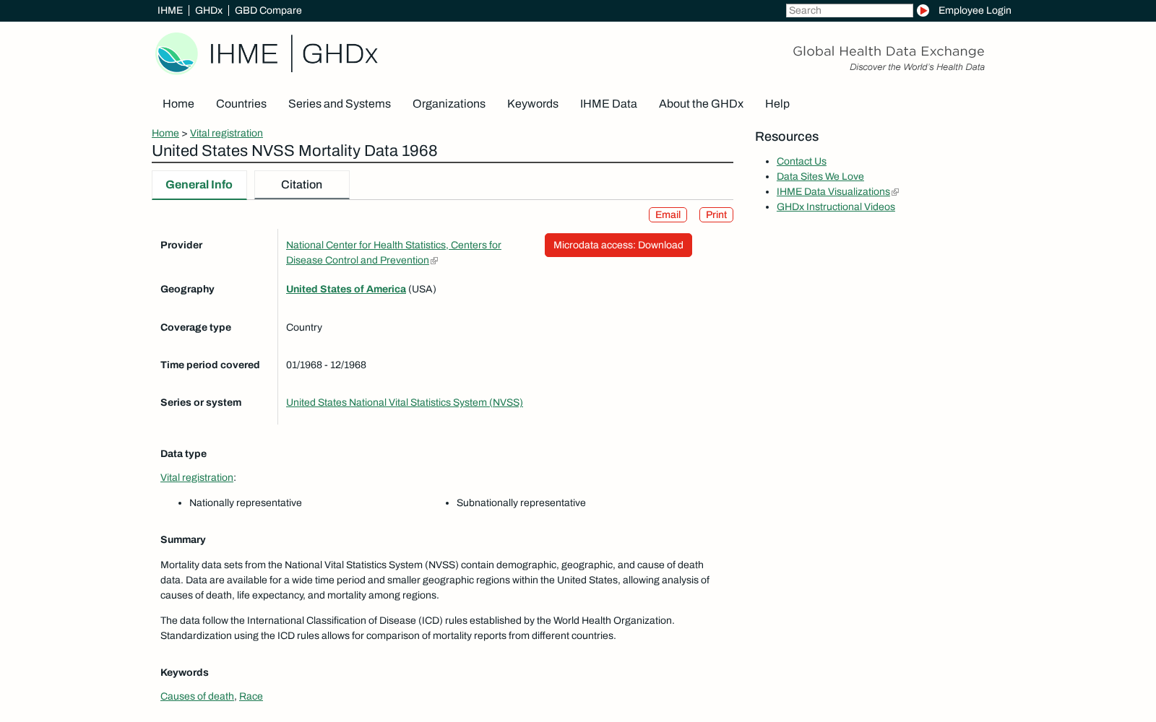Image resolution: width=1156 pixels, height=722 pixels.
Task: Open IHME Data Visualizations link
Action: [833, 191]
